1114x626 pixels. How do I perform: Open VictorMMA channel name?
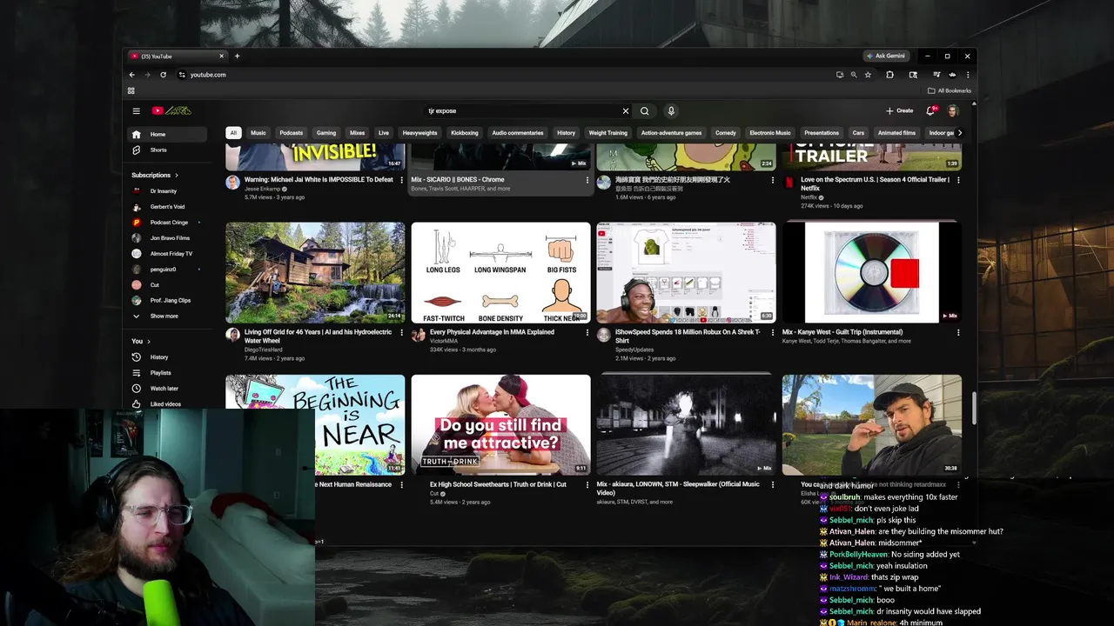coord(444,341)
